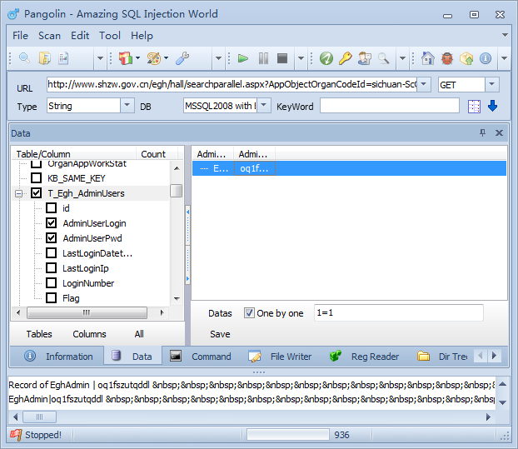Click the update box arrow icon
518x449 pixels.
466,58
